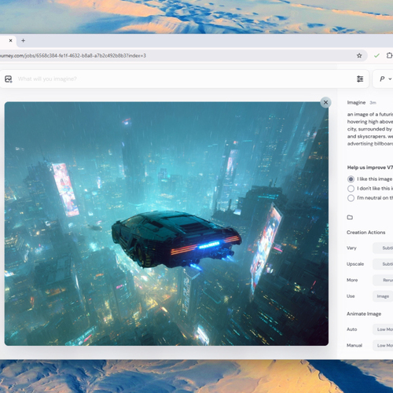
Task: Click the 'Imagine' label heading
Action: coord(356,102)
